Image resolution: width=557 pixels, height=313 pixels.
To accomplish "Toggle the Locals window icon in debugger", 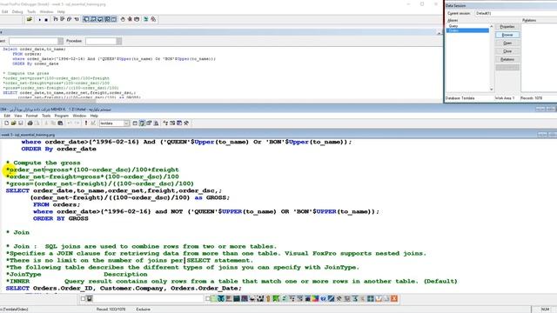I will click(100, 19).
